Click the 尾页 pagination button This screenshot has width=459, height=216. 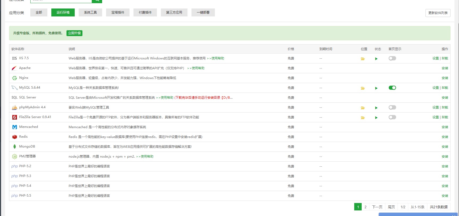coord(391,207)
